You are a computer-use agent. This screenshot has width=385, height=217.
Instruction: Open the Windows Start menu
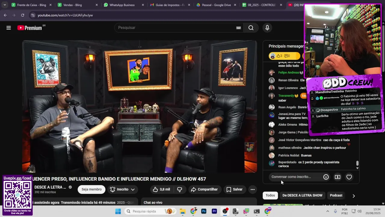tap(118, 211)
